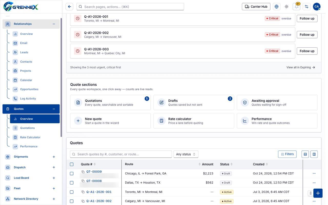Click the back arrow button in header

point(69,7)
